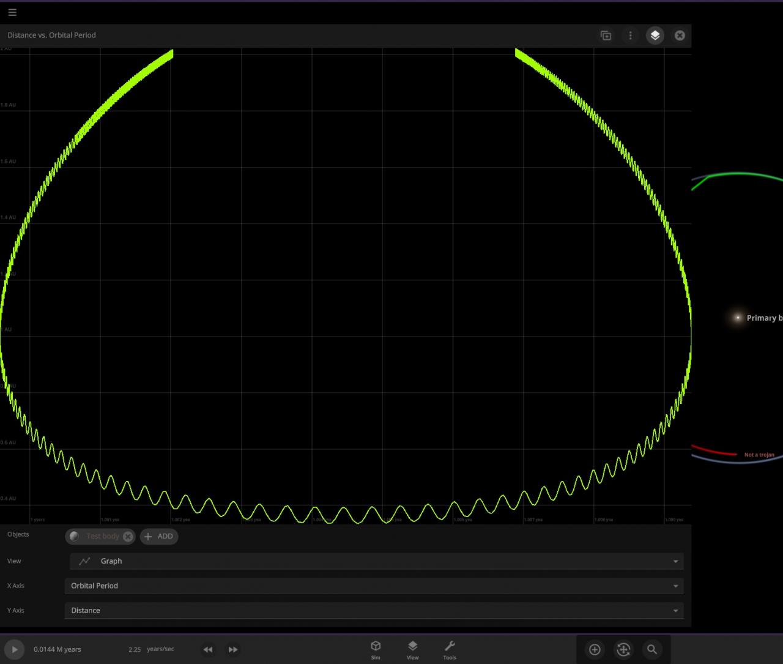The width and height of the screenshot is (783, 664).
Task: Click the pop-out graph window icon
Action: pyautogui.click(x=606, y=35)
